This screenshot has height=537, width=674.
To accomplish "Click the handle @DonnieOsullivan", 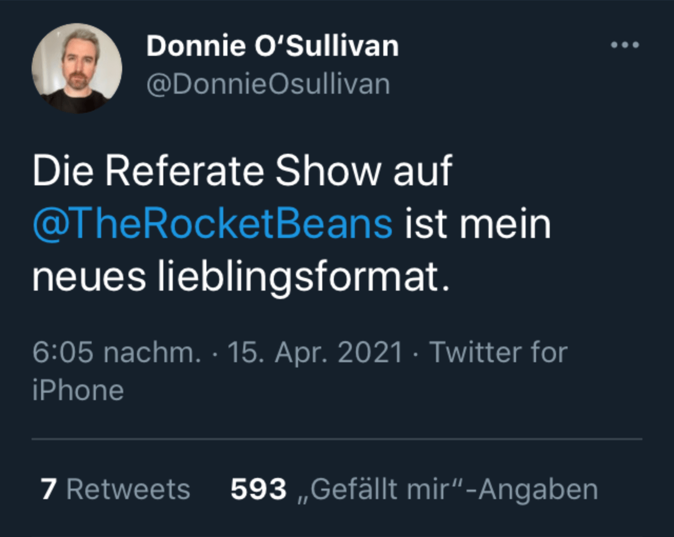I will [268, 83].
